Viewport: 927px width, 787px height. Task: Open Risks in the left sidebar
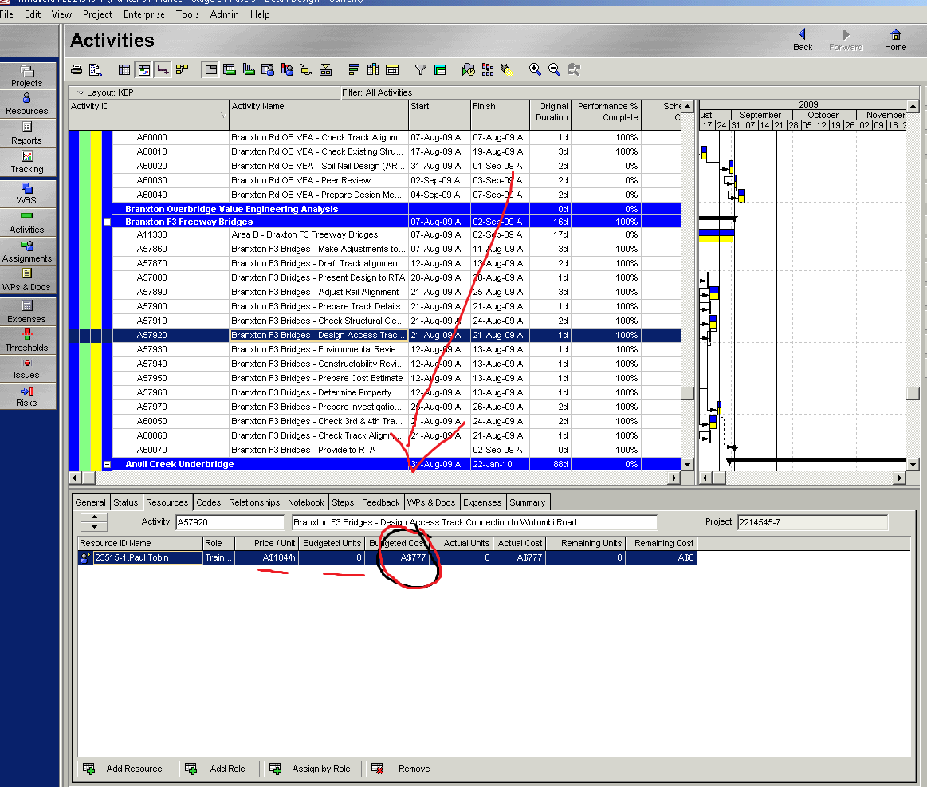pyautogui.click(x=27, y=396)
